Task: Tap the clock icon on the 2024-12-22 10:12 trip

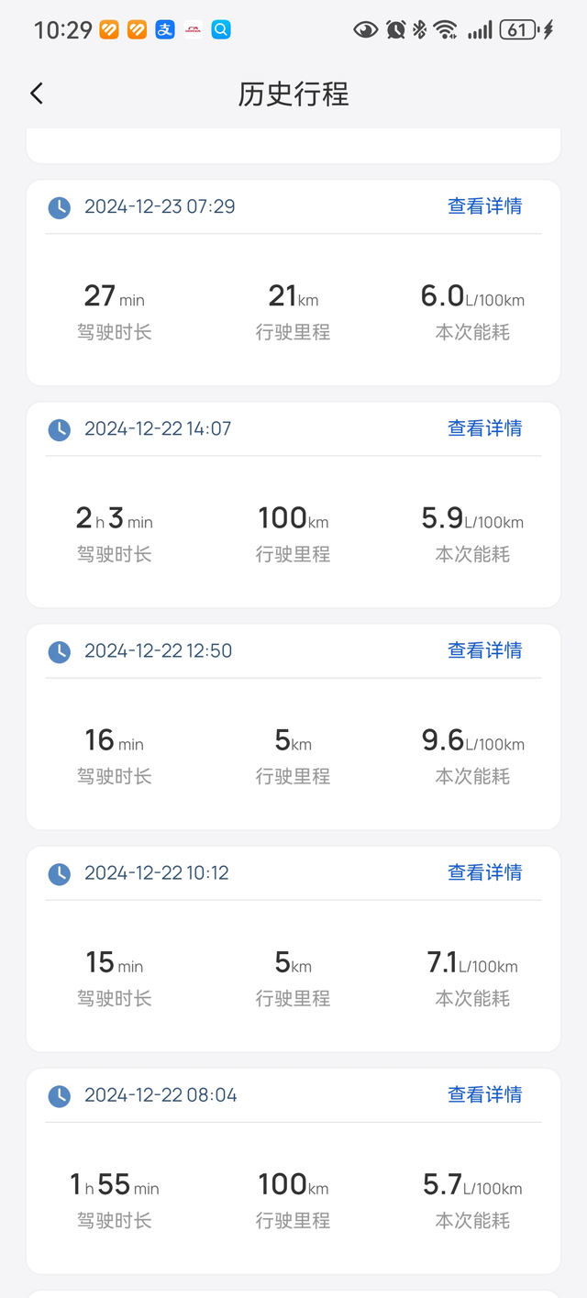Action: 59,873
